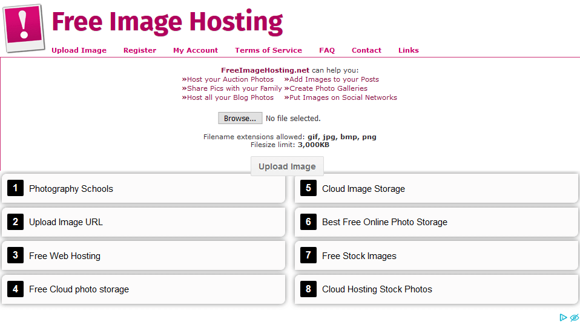Viewport: 580px width, 322px height.
Task: Click the 'gif, jpg, bmp, png' extensions text
Action: click(342, 137)
